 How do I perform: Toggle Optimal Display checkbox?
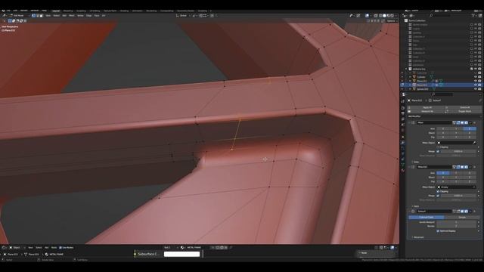click(x=438, y=231)
